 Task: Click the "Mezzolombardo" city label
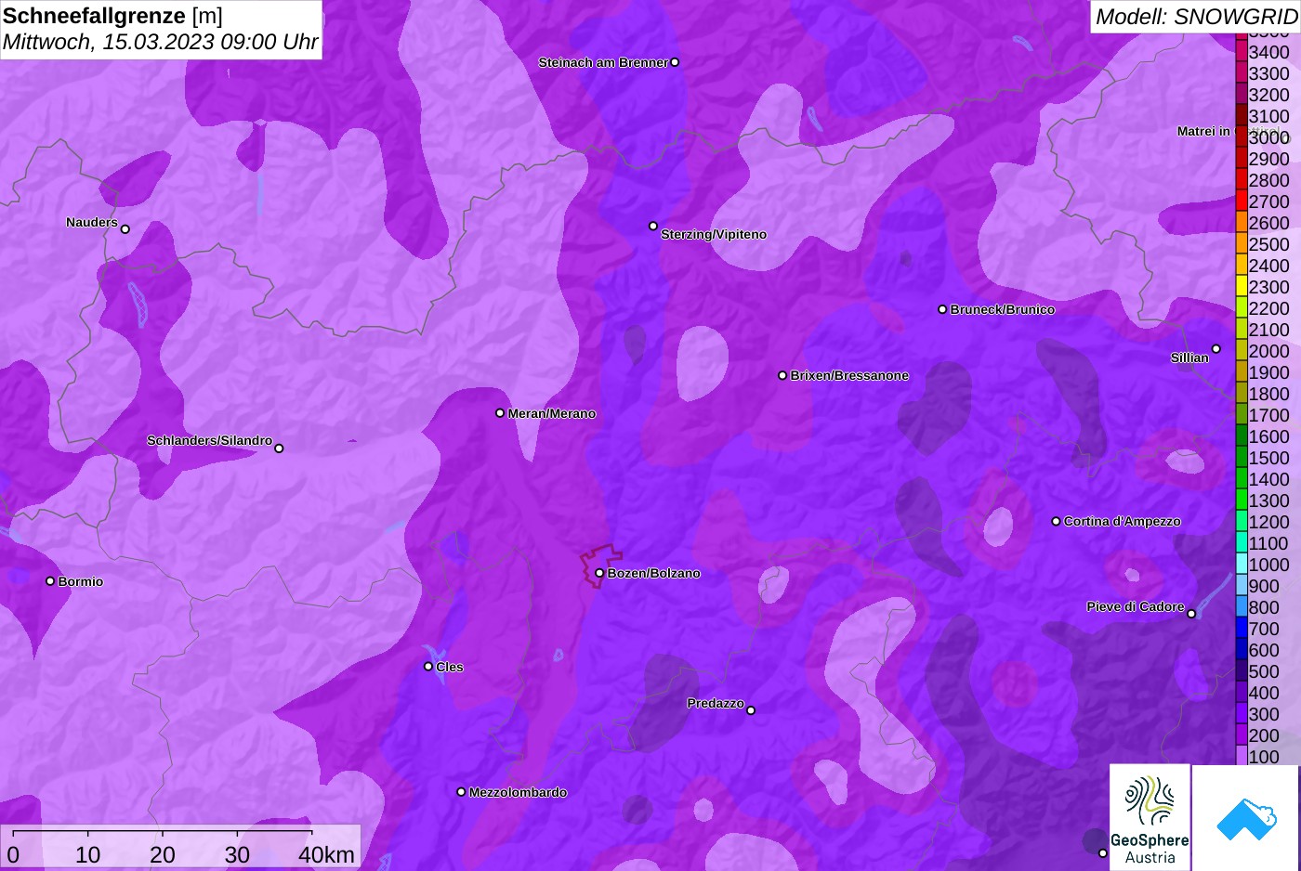(x=518, y=792)
